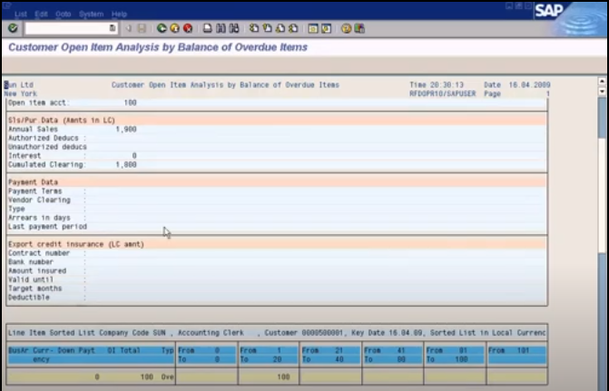The width and height of the screenshot is (609, 391).
Task: Click the Find binoculars icon
Action: (x=221, y=28)
